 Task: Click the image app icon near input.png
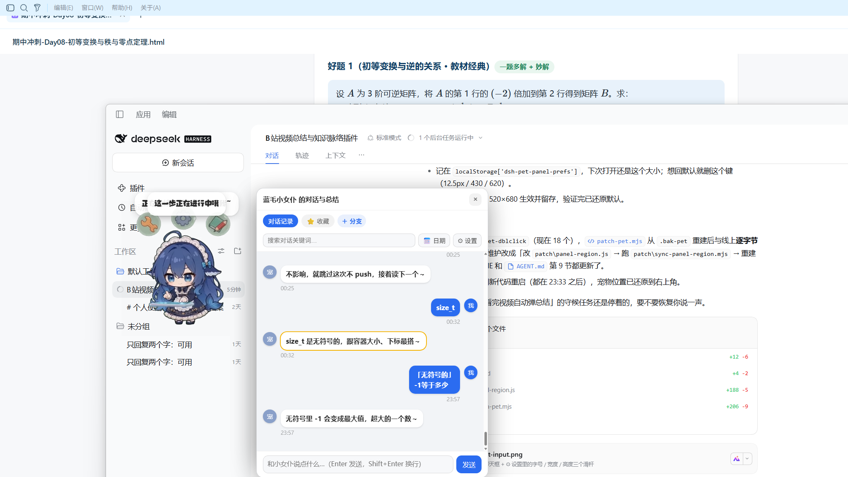pyautogui.click(x=737, y=458)
